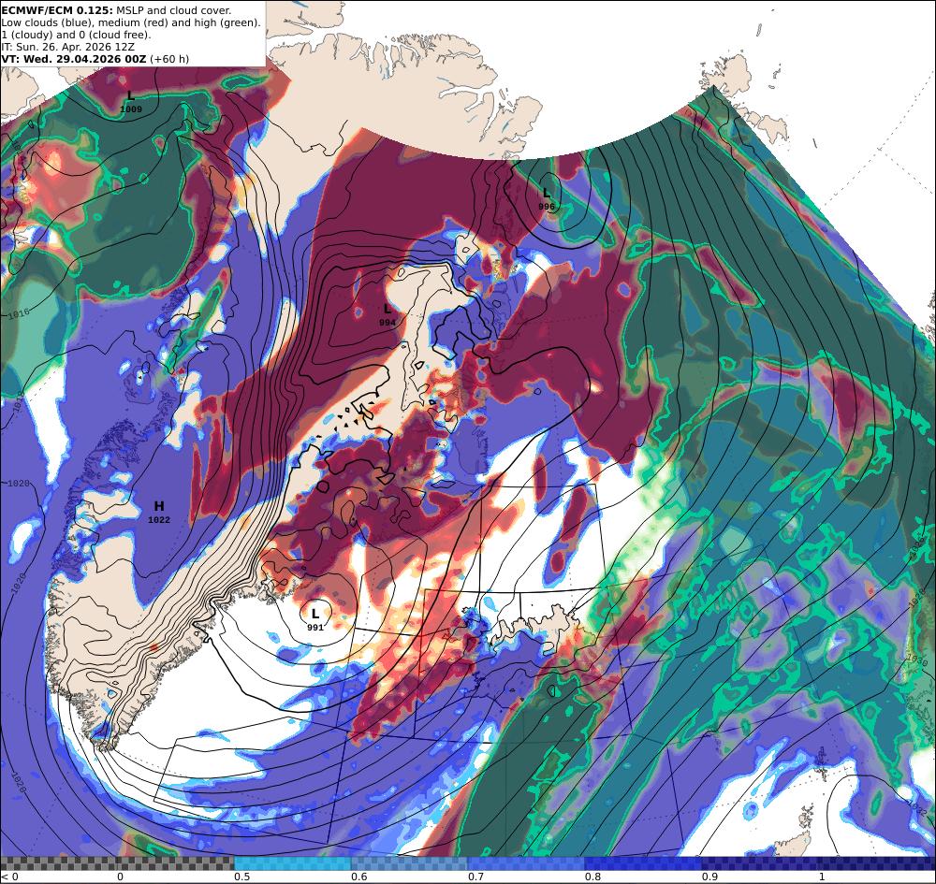Click the '0.8' tick label under the color bar

click(x=592, y=877)
